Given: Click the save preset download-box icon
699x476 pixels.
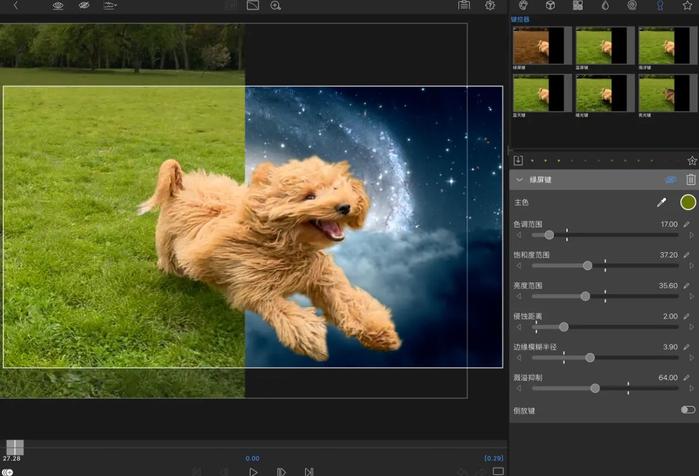Looking at the screenshot, I should 518,161.
